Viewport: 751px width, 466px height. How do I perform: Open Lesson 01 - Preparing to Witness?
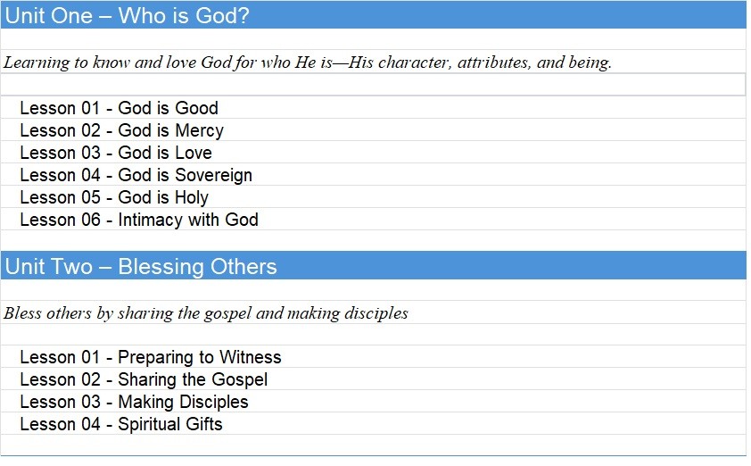[150, 357]
